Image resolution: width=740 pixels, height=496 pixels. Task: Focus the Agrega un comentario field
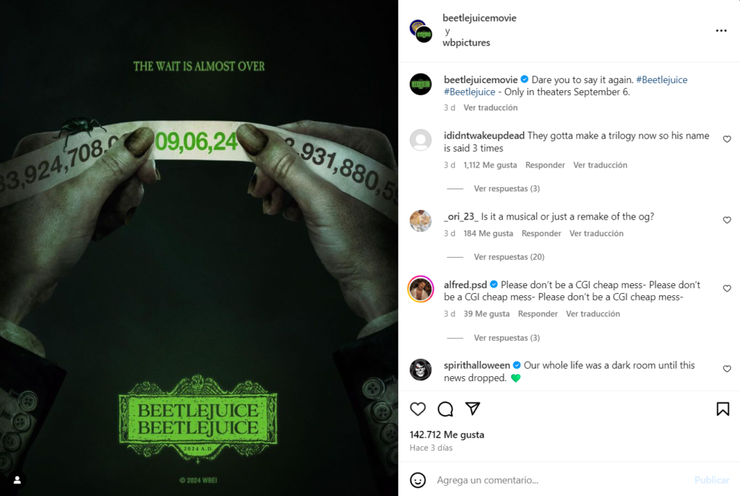coord(562,480)
